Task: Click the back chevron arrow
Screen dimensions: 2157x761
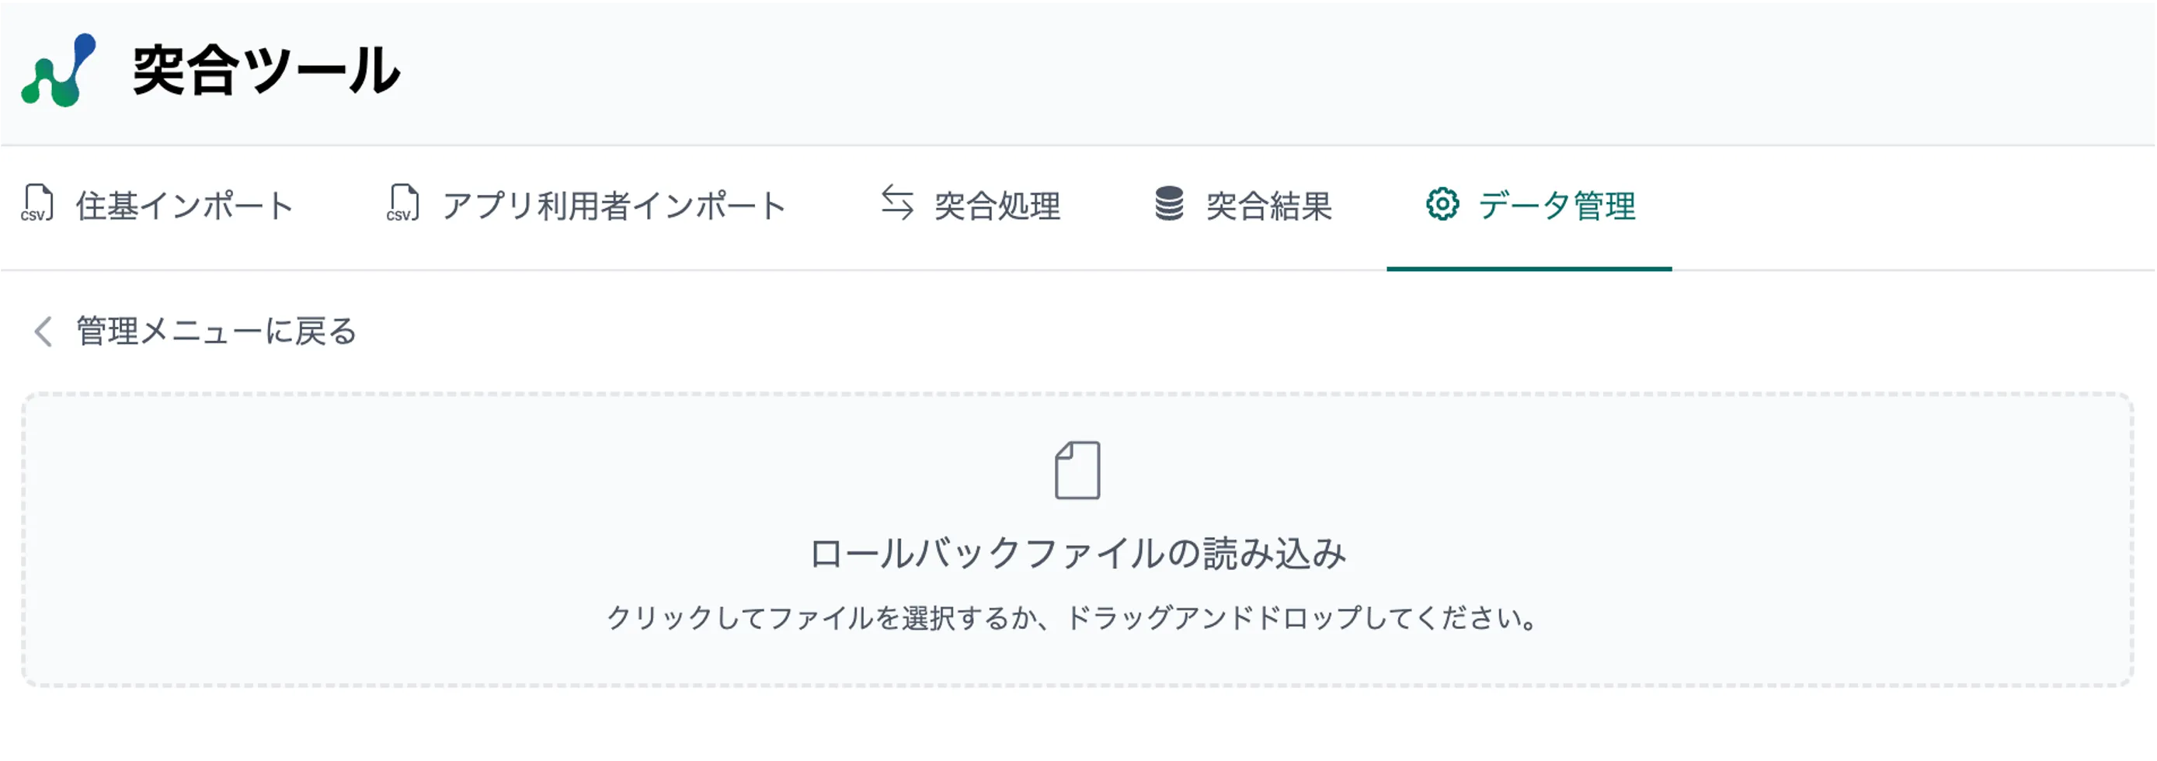Action: [x=43, y=332]
